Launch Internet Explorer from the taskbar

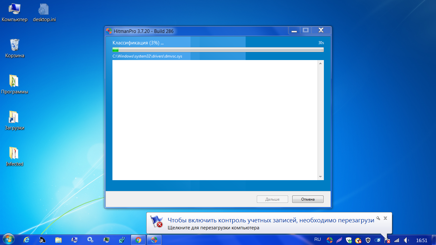tap(27, 240)
